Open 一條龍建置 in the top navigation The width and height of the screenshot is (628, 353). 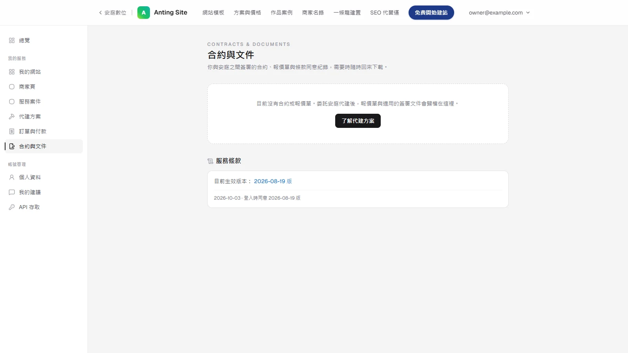coord(347,13)
